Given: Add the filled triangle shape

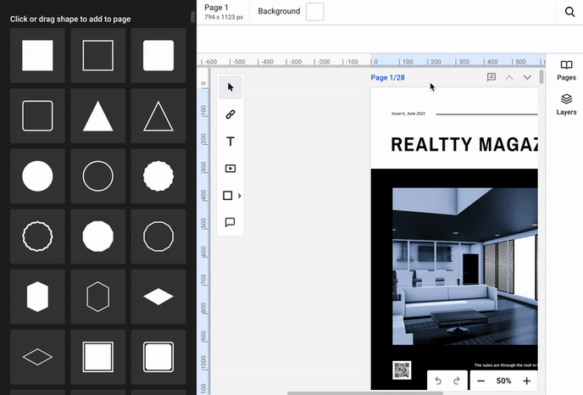Looking at the screenshot, I should (x=97, y=115).
